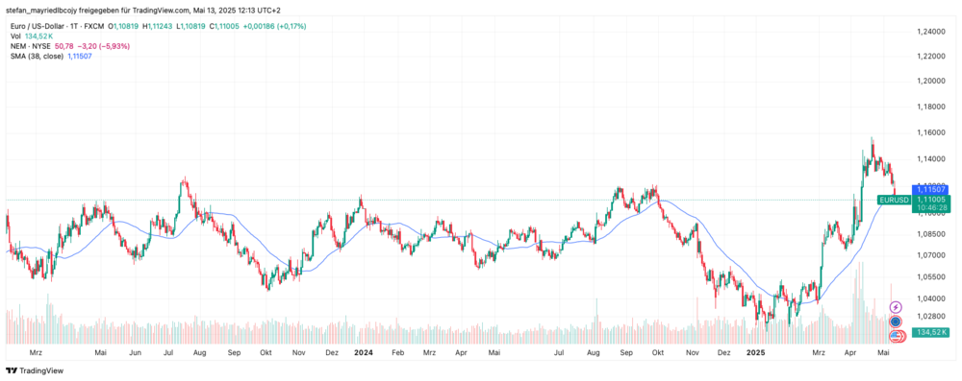962x381 pixels.
Task: Click the 2025 year label on time axis
Action: coord(755,353)
